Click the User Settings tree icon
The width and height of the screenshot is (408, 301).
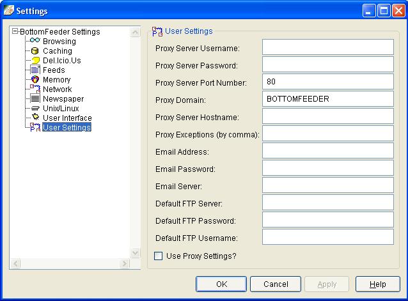pyautogui.click(x=35, y=127)
